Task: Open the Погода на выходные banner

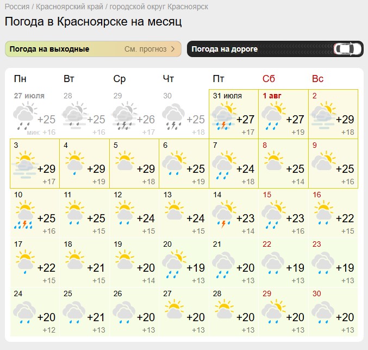Action: (93, 49)
